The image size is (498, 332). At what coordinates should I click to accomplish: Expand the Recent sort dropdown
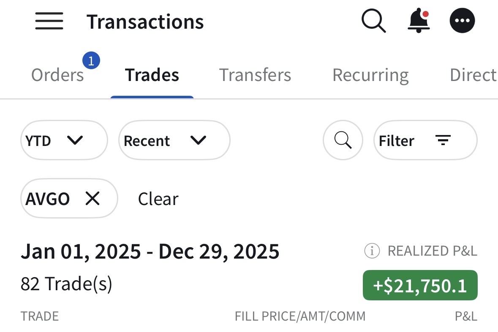pos(174,140)
